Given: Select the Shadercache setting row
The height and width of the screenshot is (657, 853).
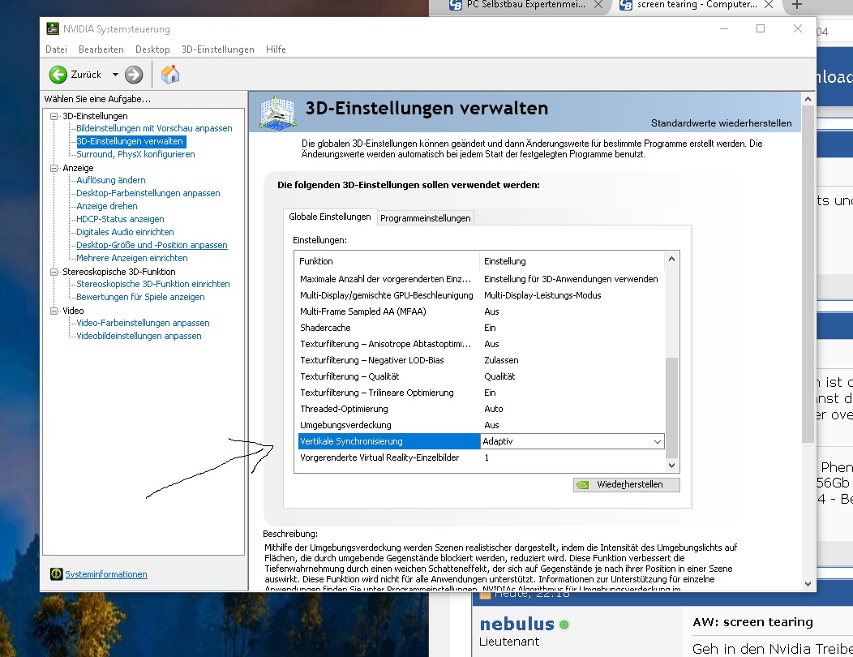Looking at the screenshot, I should click(x=481, y=328).
